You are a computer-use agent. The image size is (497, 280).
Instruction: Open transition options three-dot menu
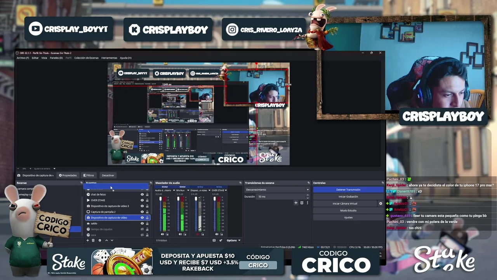[x=308, y=203]
